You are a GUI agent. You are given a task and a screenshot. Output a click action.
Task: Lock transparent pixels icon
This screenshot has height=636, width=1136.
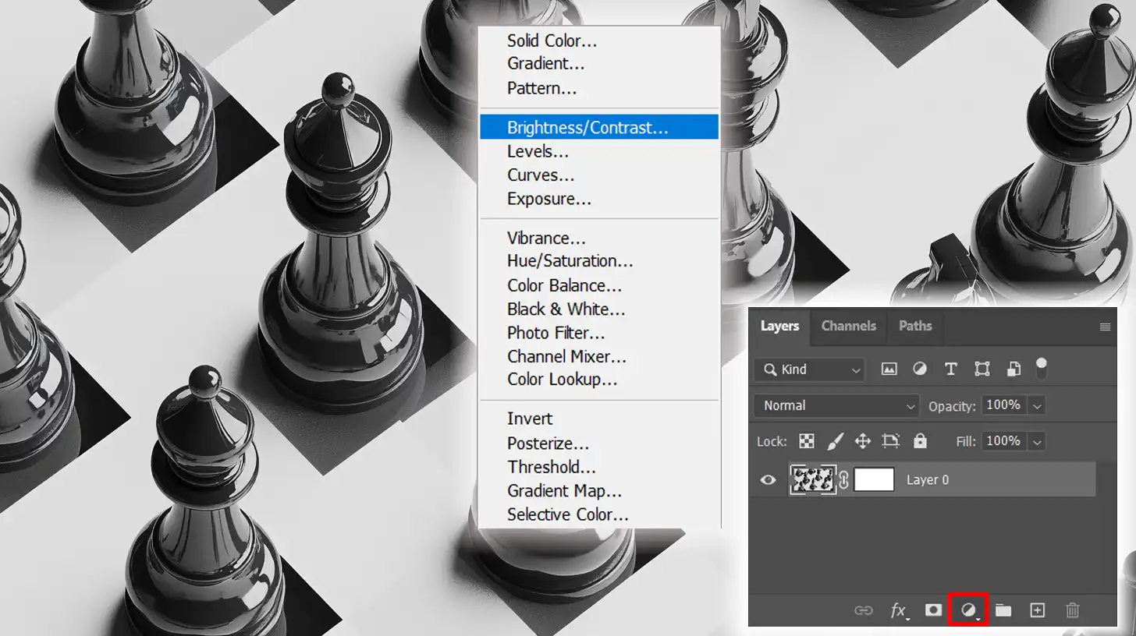(x=807, y=441)
